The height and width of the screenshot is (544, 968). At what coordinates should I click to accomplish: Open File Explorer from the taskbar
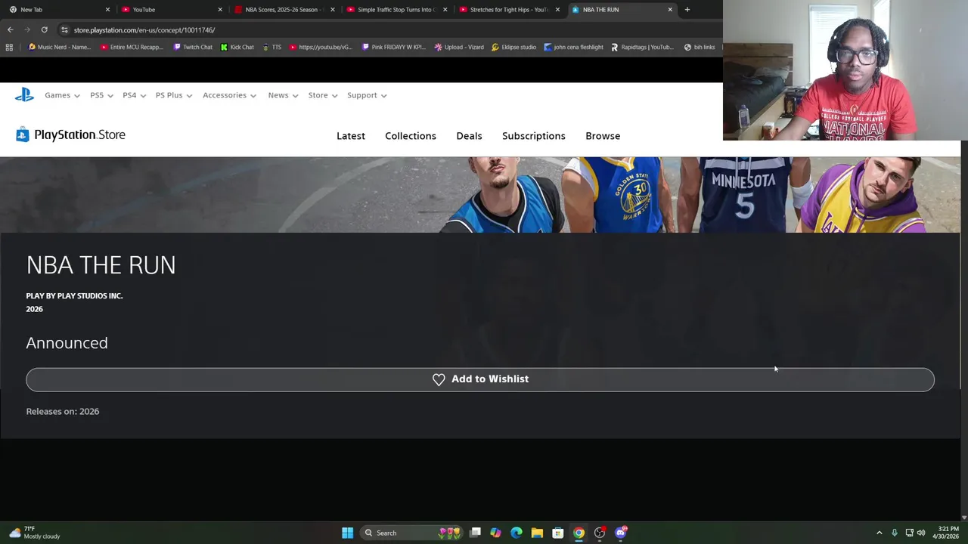coord(537,533)
